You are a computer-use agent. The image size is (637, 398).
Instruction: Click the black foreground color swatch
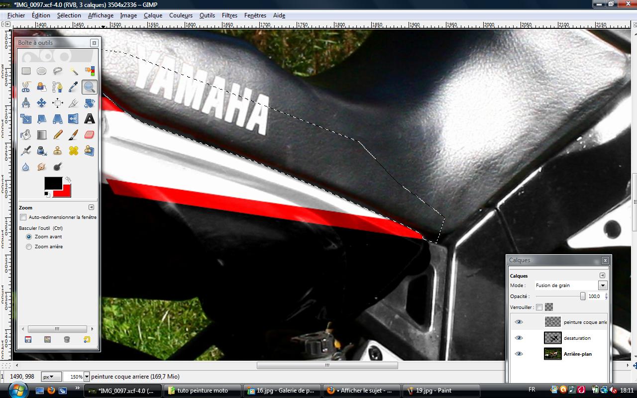(53, 183)
